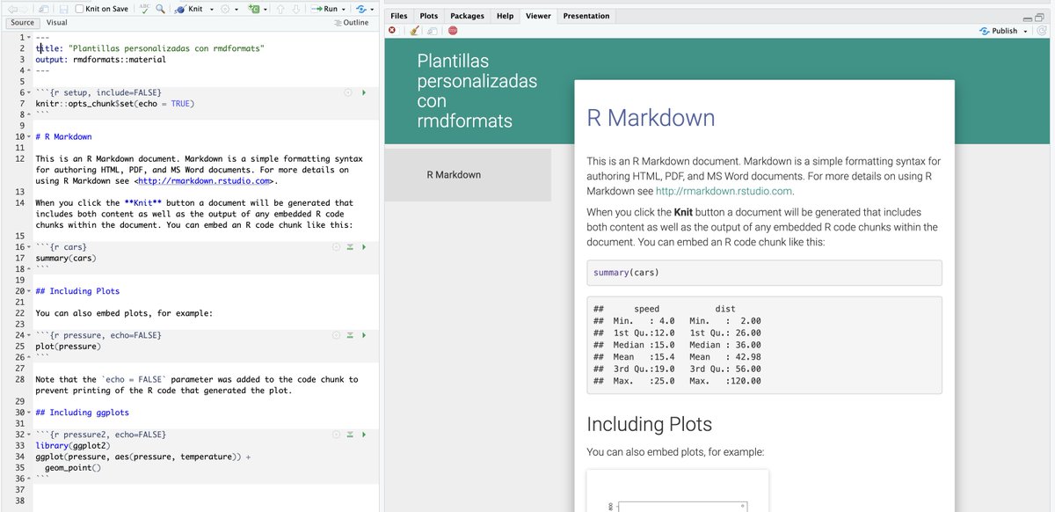
Task: Open Run dropdown arrow
Action: click(x=344, y=10)
